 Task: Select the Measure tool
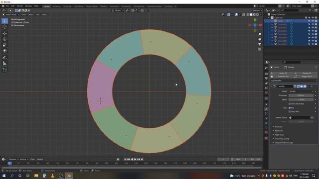point(4,64)
